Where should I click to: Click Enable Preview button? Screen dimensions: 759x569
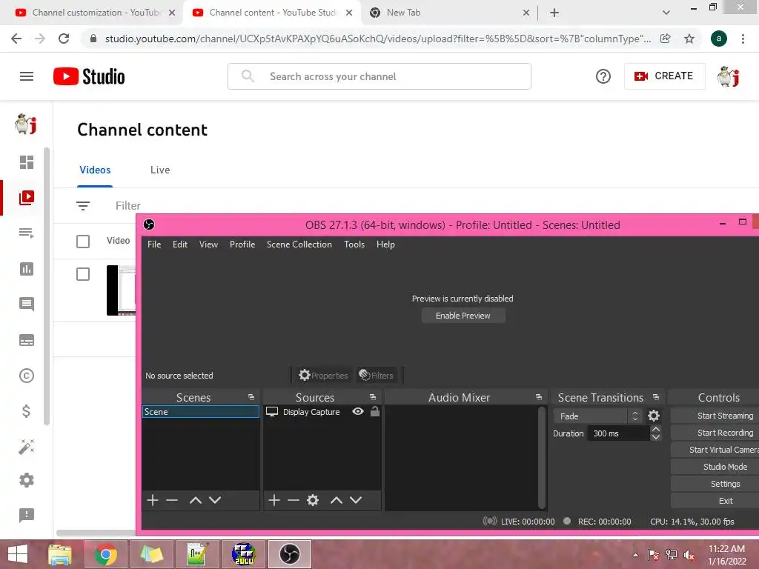coord(463,316)
